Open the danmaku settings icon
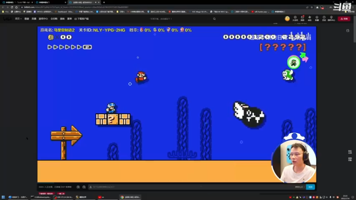This screenshot has height=200, width=356. pos(84,187)
